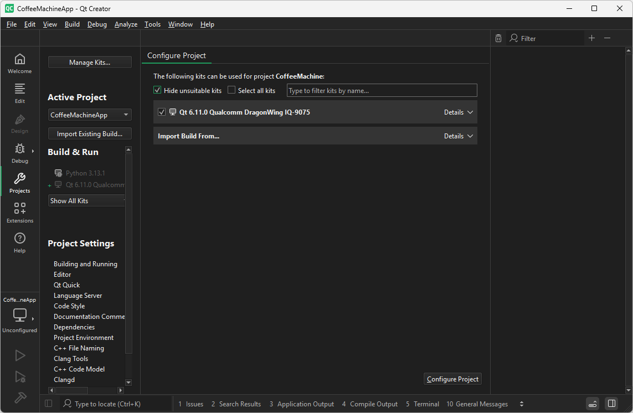This screenshot has width=633, height=413.
Task: Open the Build menu
Action: coord(72,24)
